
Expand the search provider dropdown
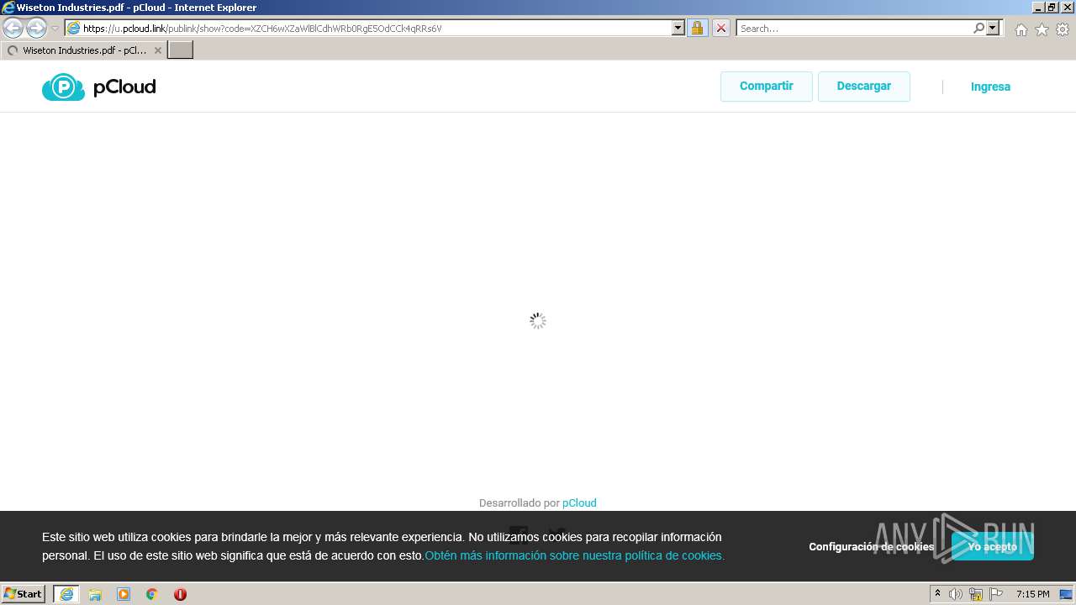[x=993, y=28]
